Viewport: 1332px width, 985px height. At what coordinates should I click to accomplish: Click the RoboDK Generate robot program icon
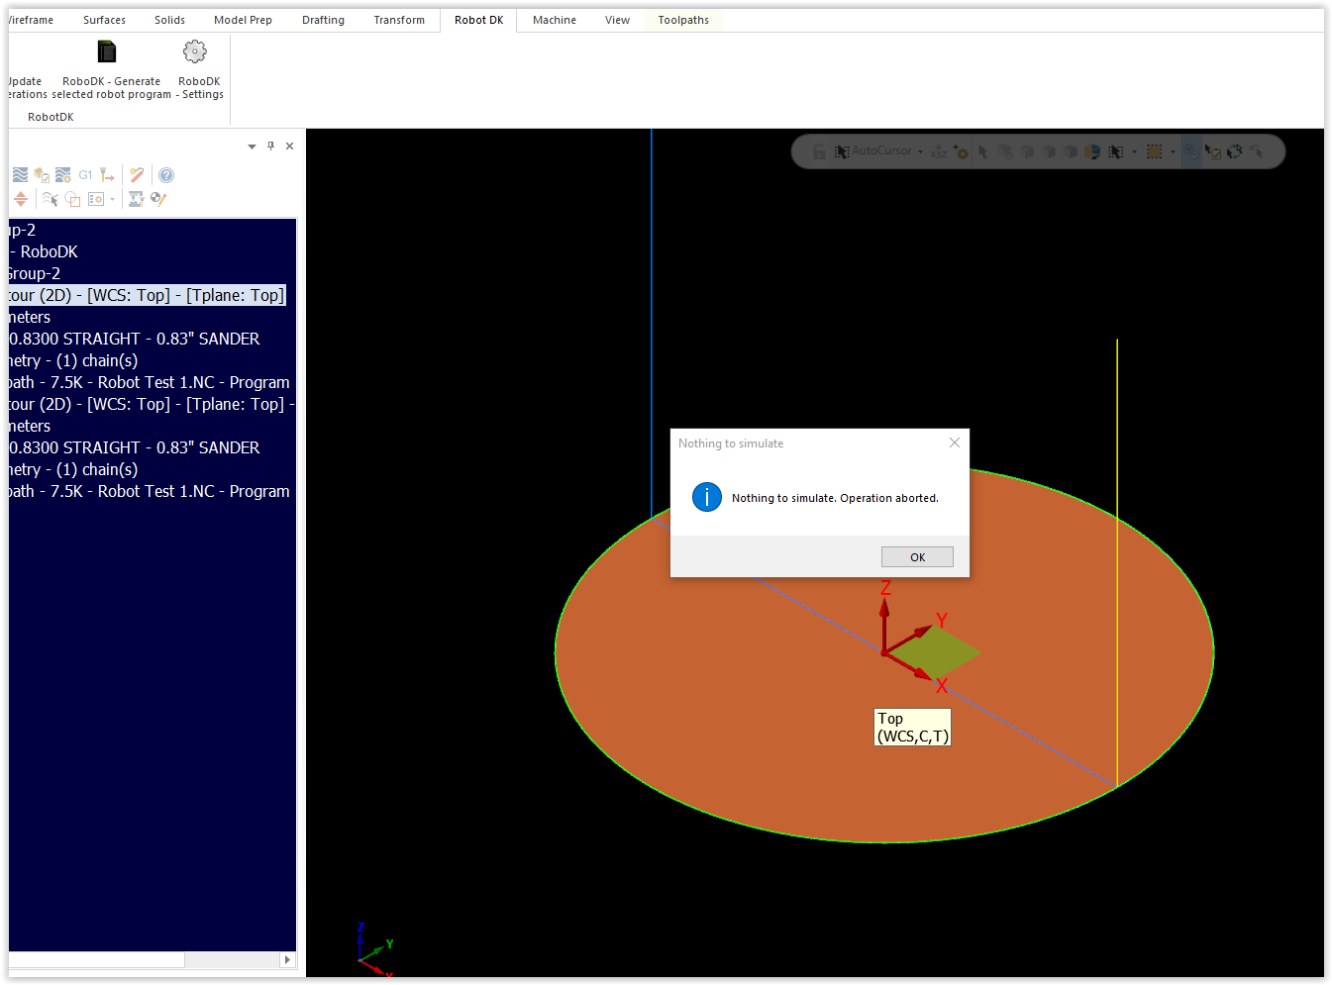click(107, 51)
